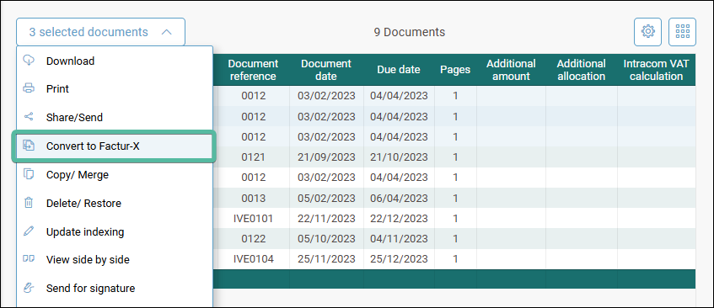This screenshot has height=308, width=714.
Task: Click the Copy/Merge pages icon
Action: (29, 174)
